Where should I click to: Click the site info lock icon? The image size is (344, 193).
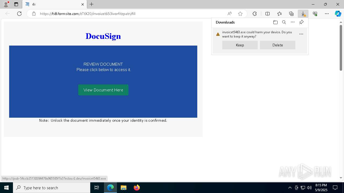coord(34,14)
